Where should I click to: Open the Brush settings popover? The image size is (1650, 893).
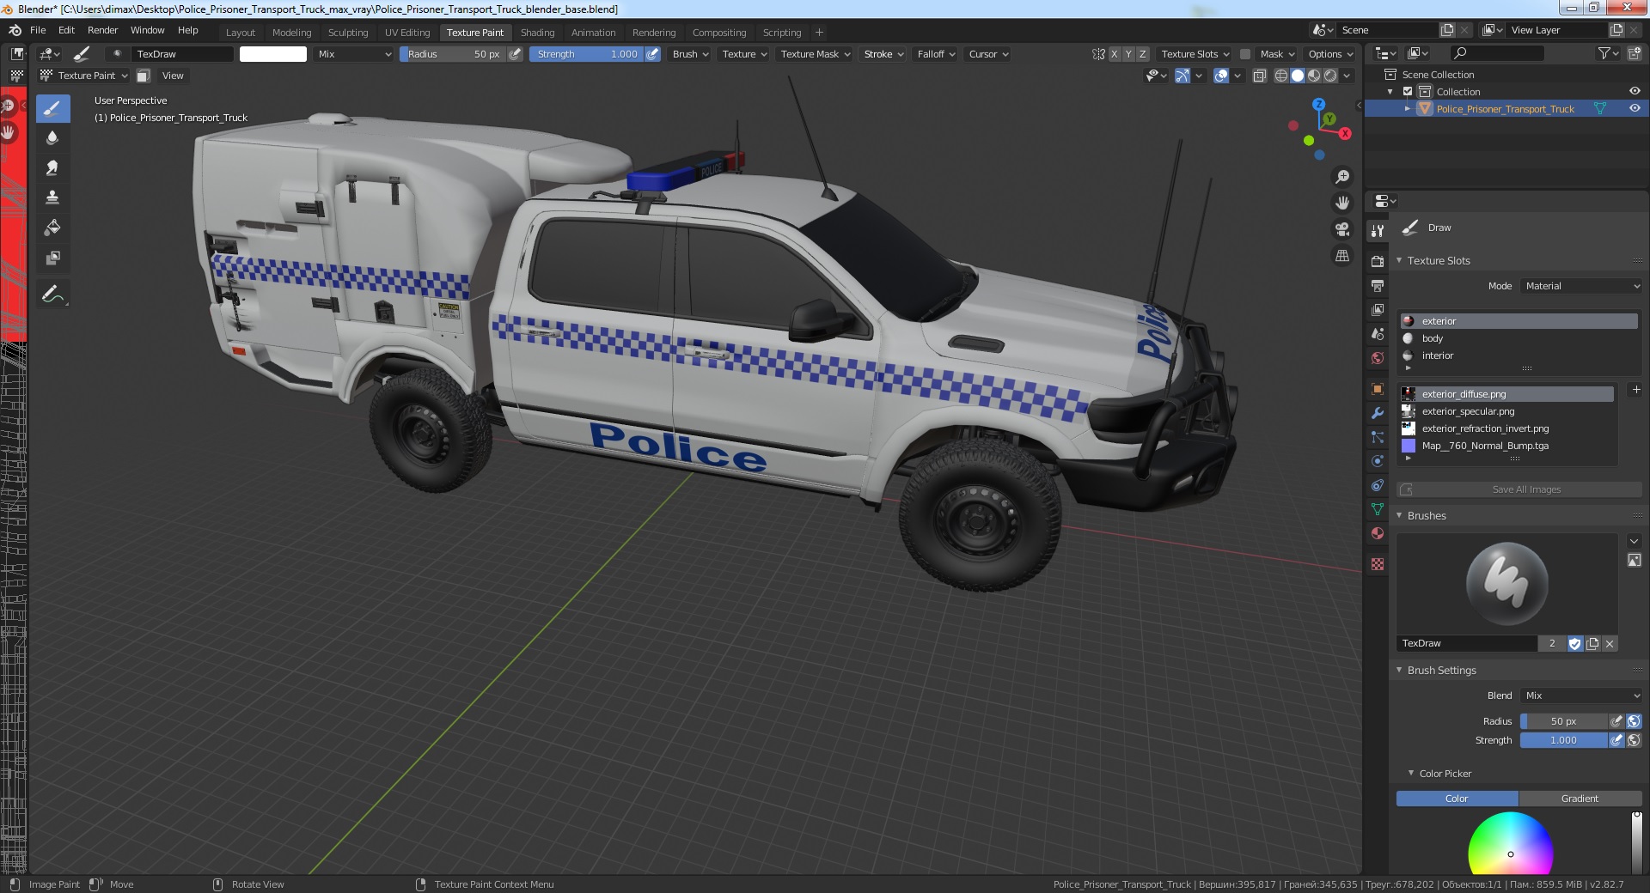click(x=690, y=54)
